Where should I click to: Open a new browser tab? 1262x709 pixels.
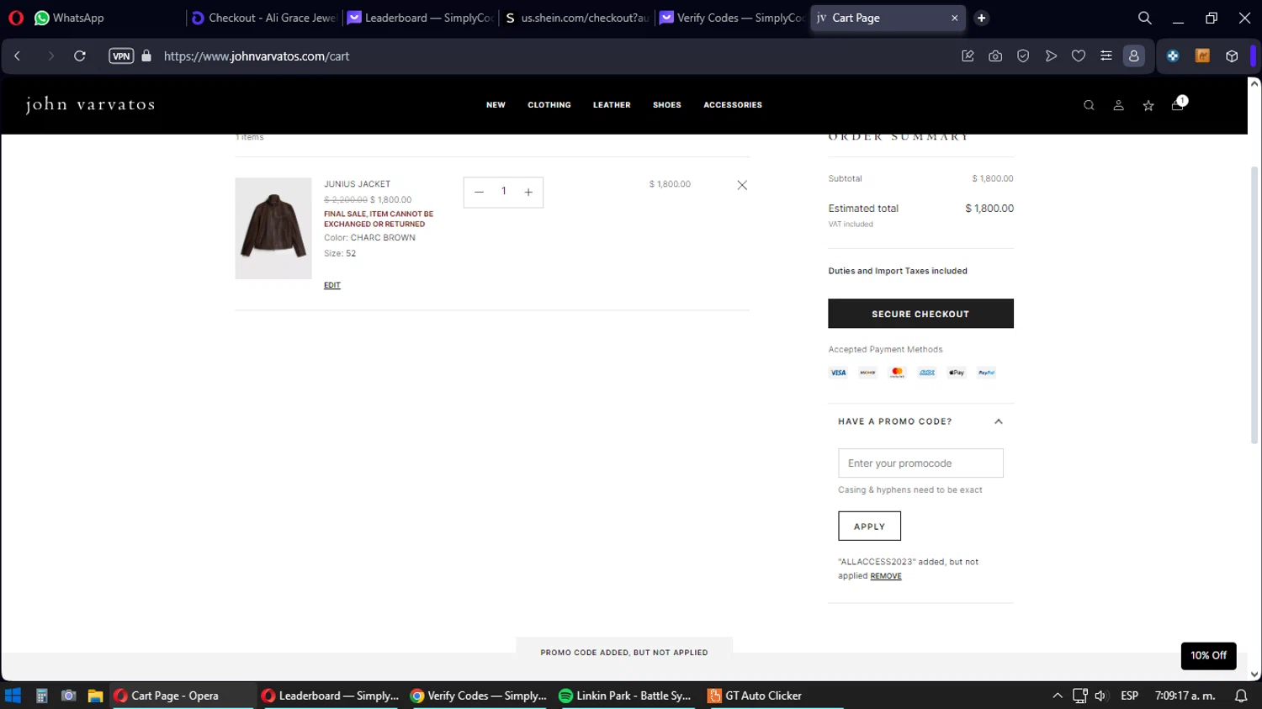pos(981,18)
